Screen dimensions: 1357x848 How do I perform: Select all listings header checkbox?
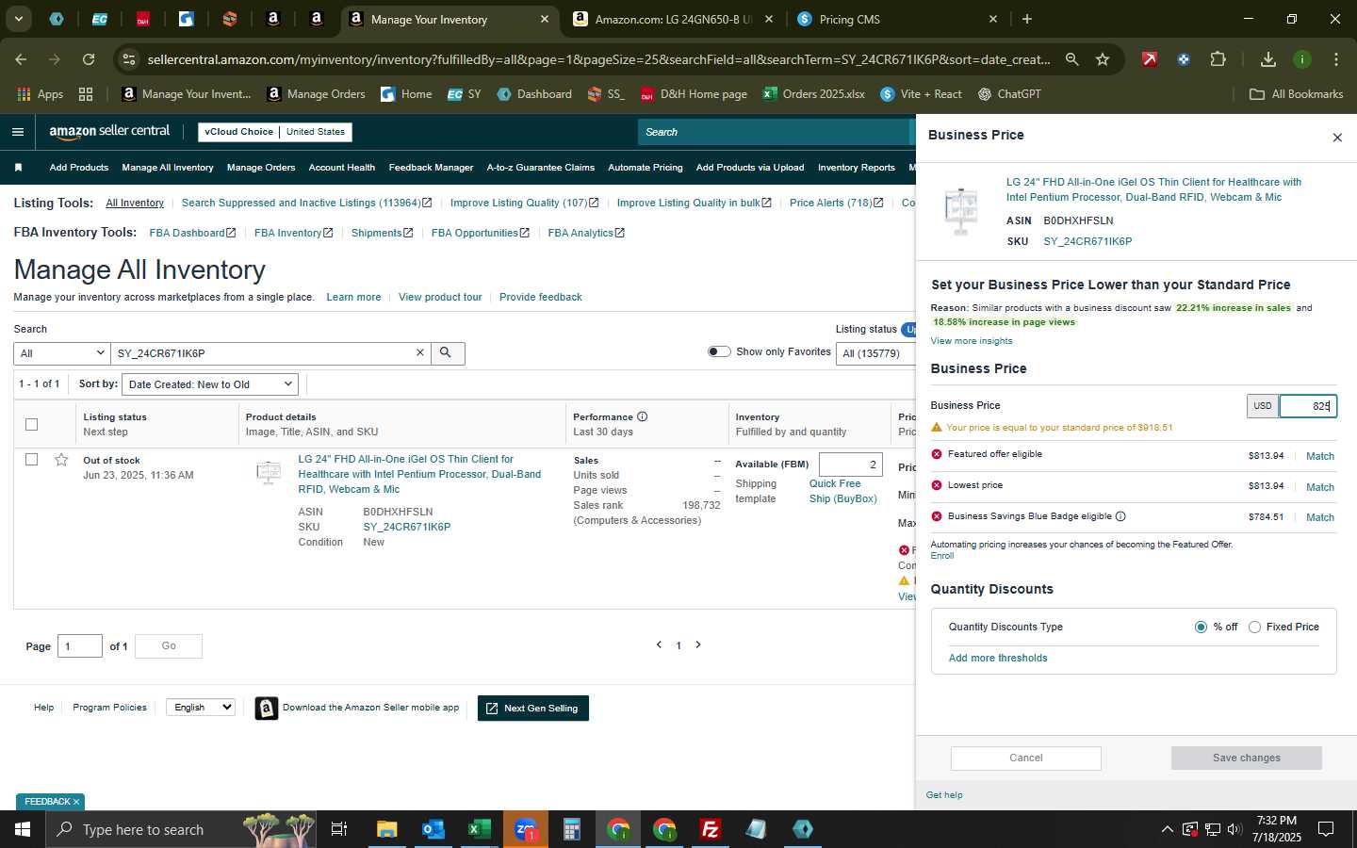click(x=31, y=424)
